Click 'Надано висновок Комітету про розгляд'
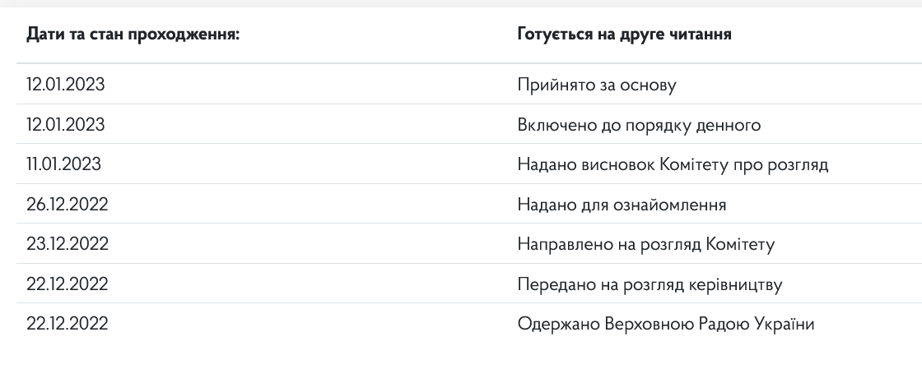This screenshot has height=369, width=922. (673, 165)
